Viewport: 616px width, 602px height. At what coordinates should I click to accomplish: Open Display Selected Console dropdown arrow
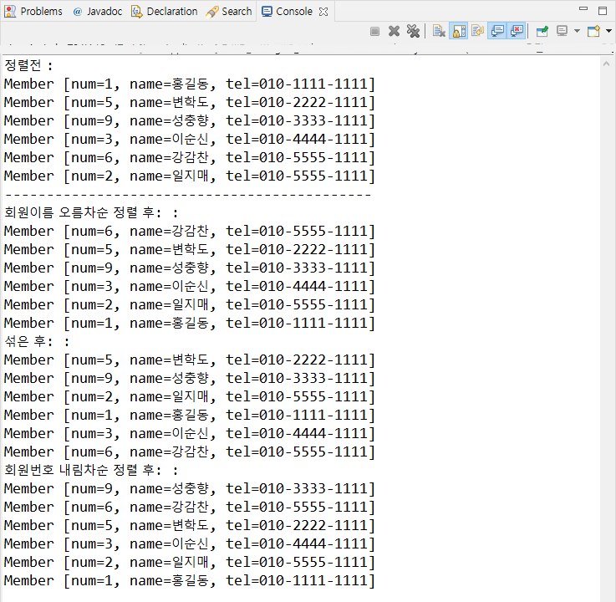point(577,31)
